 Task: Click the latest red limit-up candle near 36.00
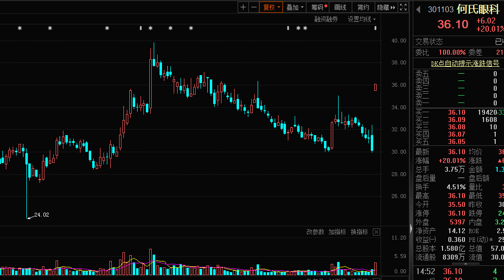[x=375, y=87]
